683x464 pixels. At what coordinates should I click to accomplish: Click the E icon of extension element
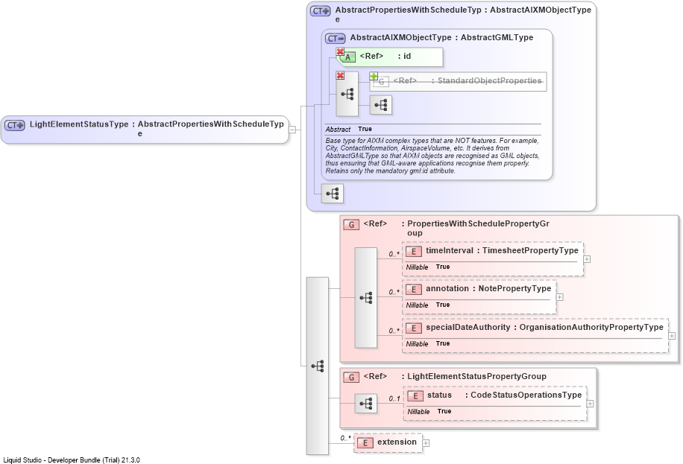tap(365, 442)
